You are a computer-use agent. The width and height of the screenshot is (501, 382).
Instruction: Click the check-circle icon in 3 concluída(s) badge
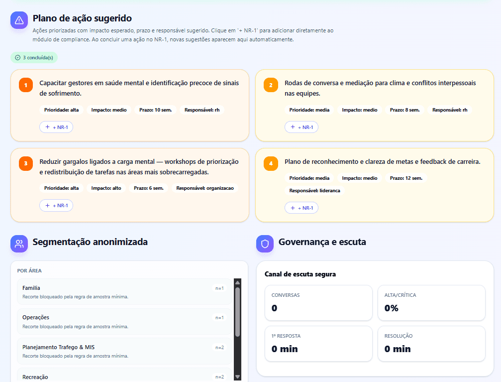pos(18,58)
